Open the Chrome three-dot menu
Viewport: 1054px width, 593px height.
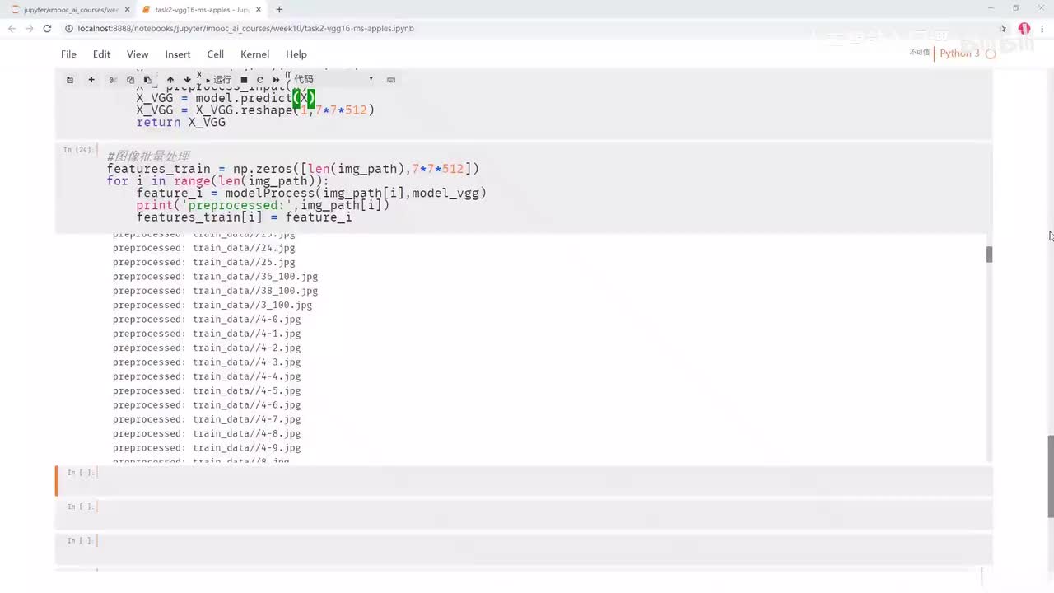pyautogui.click(x=1042, y=28)
